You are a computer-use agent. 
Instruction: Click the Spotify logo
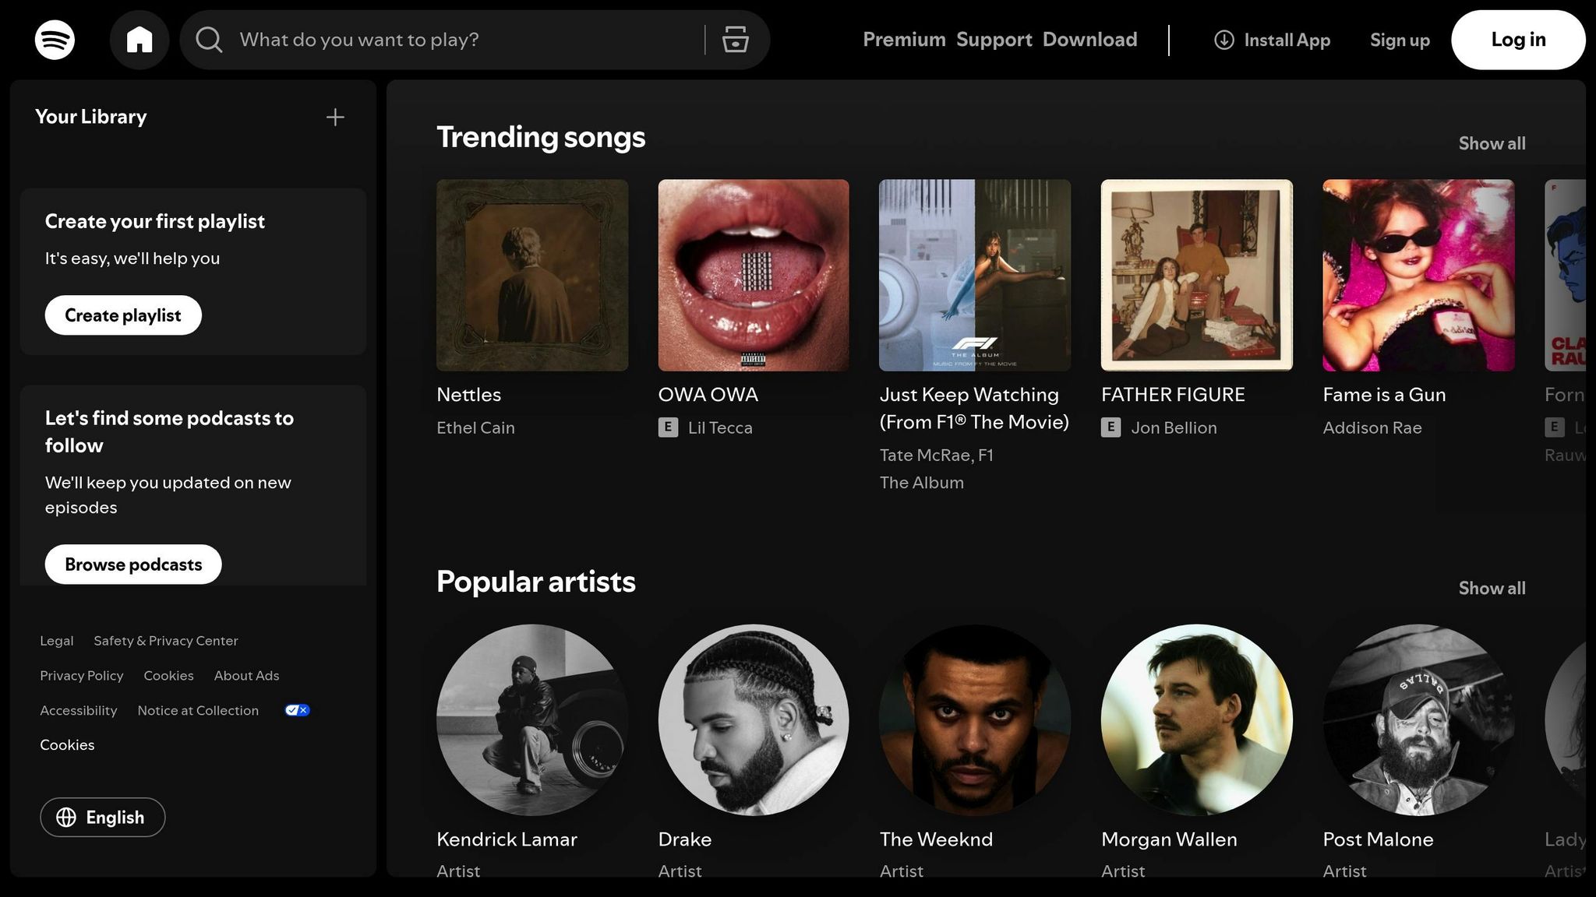point(55,40)
